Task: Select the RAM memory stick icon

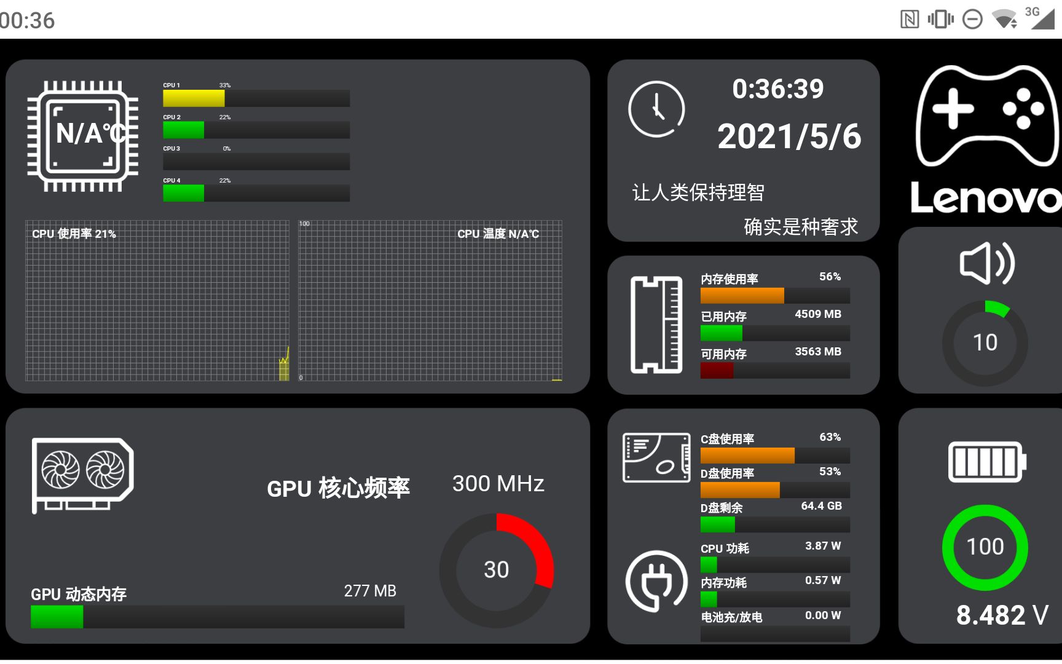Action: coord(656,324)
